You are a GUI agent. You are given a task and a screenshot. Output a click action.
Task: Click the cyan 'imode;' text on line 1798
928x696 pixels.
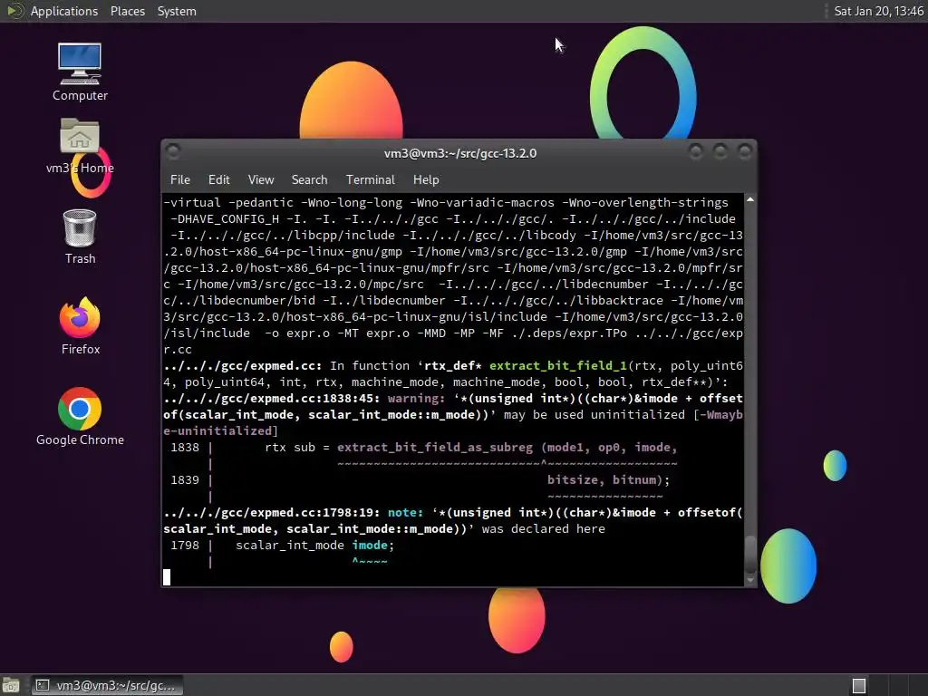click(x=372, y=545)
